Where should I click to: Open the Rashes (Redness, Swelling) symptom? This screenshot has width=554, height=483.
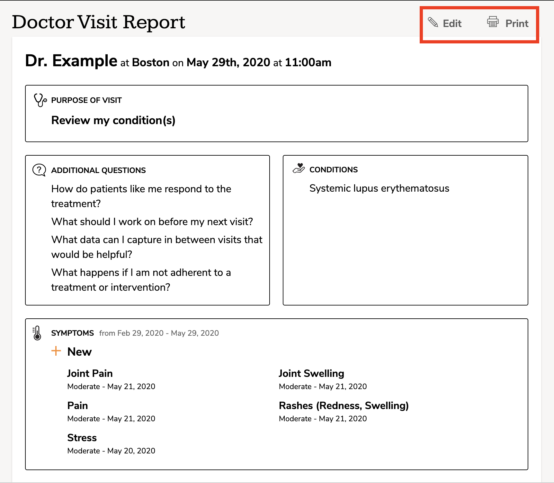tap(344, 406)
